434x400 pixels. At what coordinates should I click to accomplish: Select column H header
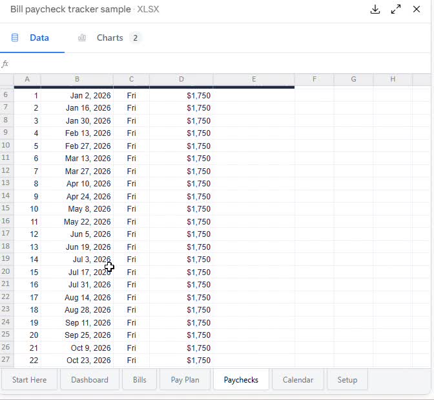[393, 80]
